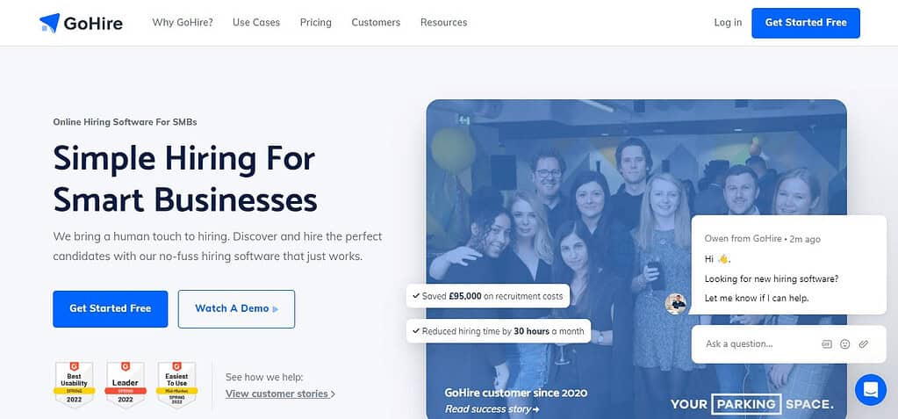The image size is (898, 419).
Task: Click the GoHire logo
Action: click(81, 23)
